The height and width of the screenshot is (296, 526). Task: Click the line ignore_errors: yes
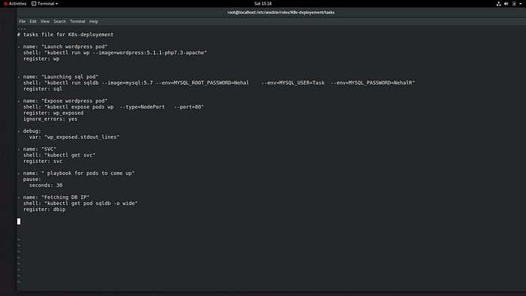point(50,119)
